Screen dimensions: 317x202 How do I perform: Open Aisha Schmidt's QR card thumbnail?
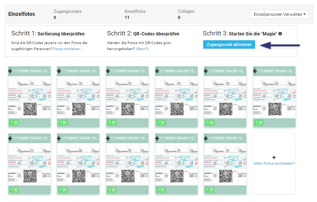[274, 97]
